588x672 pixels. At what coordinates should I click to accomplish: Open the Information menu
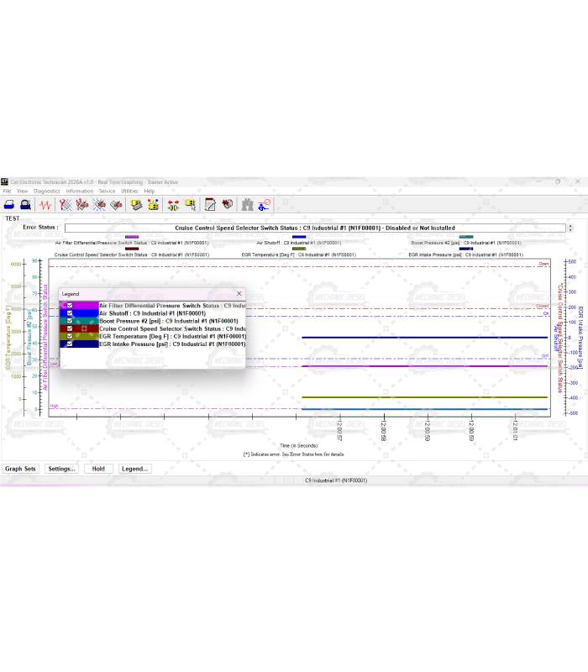tap(80, 191)
